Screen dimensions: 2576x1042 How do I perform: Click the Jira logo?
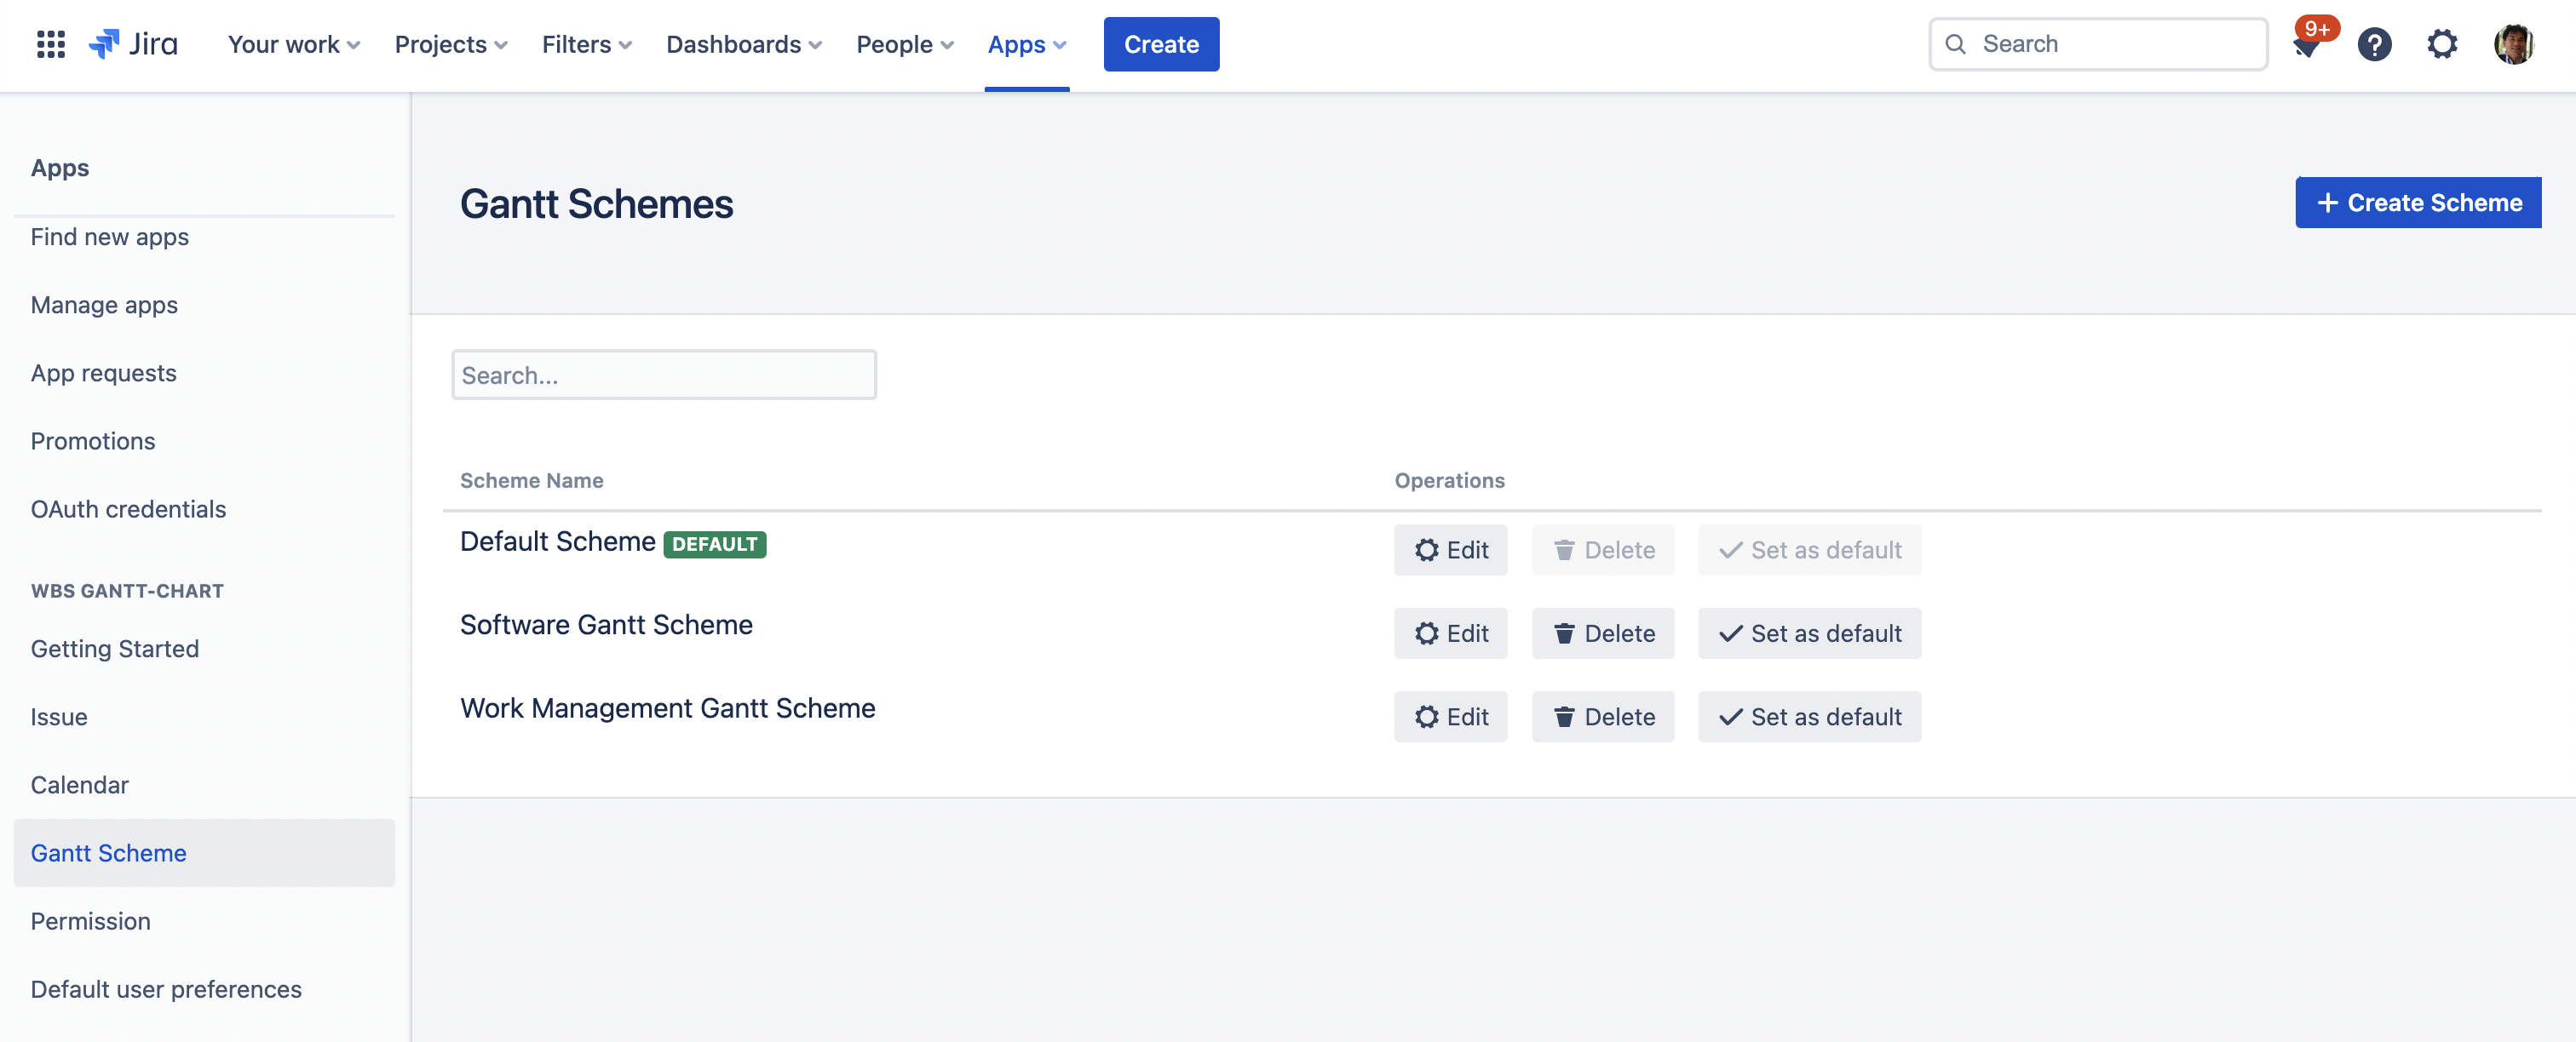point(134,44)
